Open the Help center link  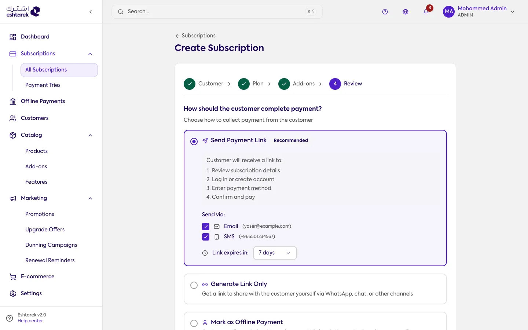(x=30, y=321)
